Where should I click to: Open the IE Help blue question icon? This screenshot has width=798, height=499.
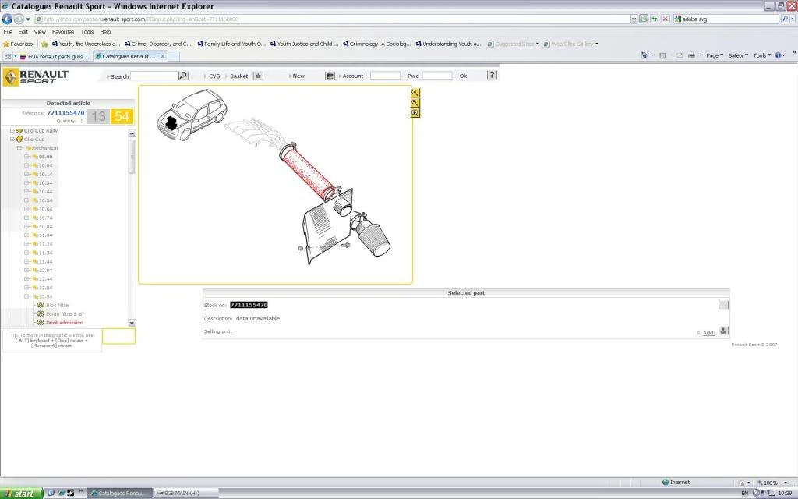pyautogui.click(x=779, y=55)
